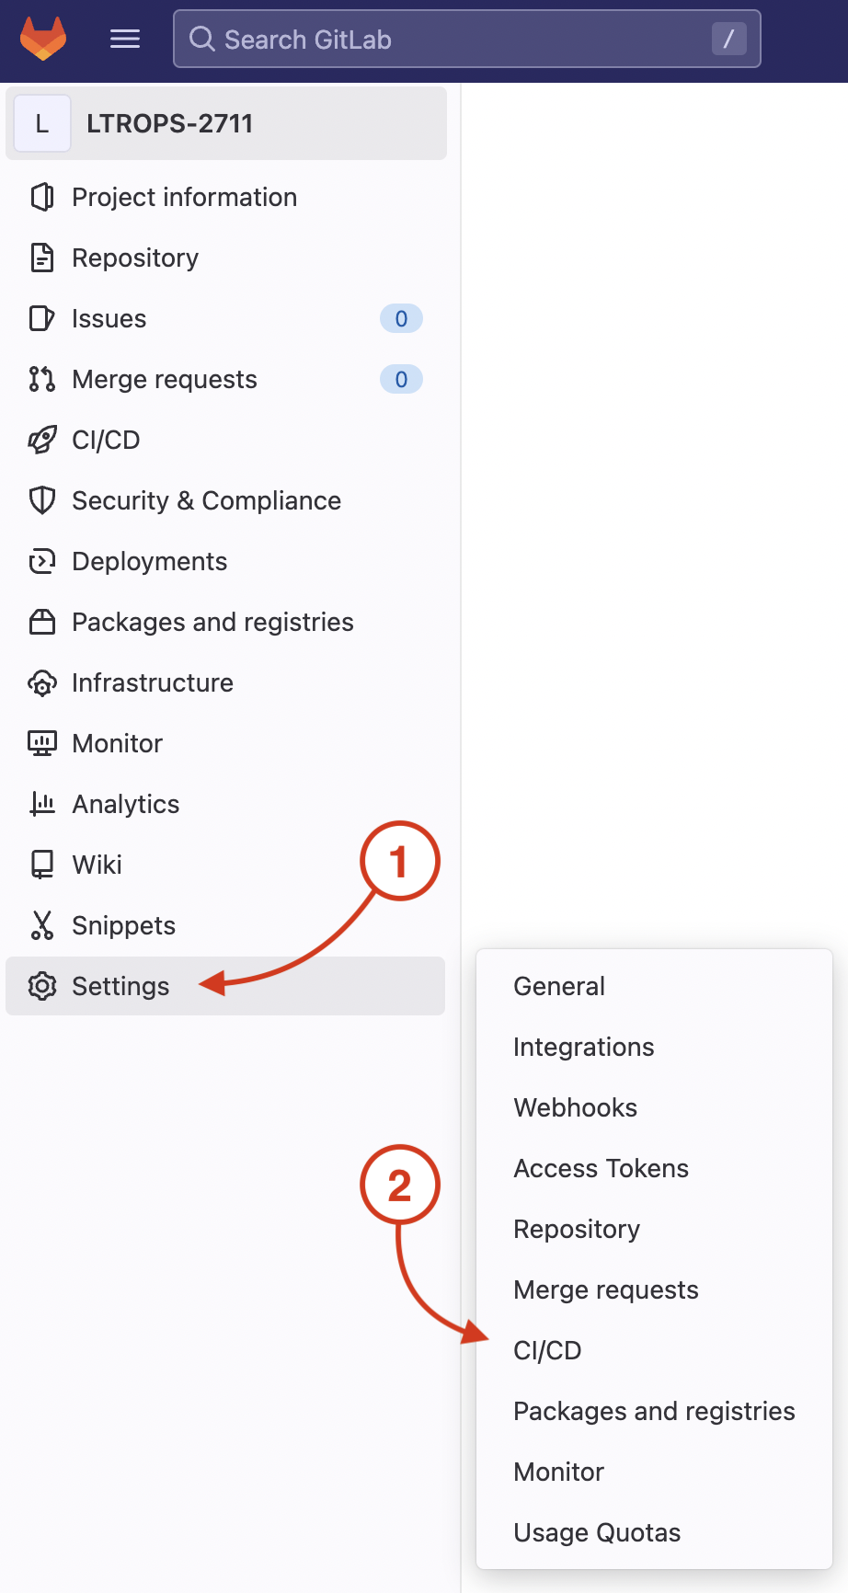Image resolution: width=848 pixels, height=1593 pixels.
Task: Click the Issues count badge
Action: click(401, 318)
